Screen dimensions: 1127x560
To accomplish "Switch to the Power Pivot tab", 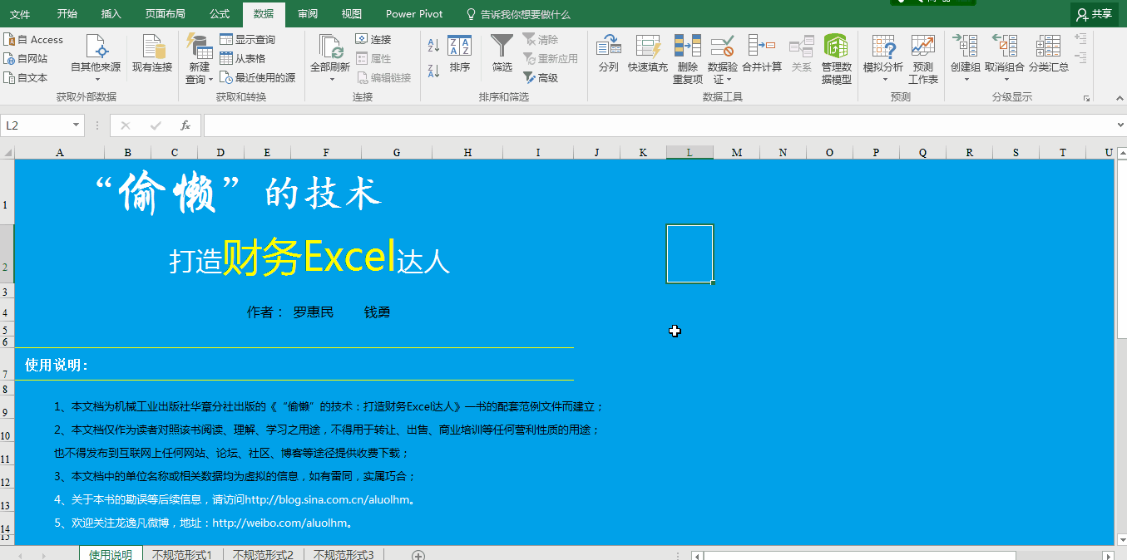I will coord(414,14).
